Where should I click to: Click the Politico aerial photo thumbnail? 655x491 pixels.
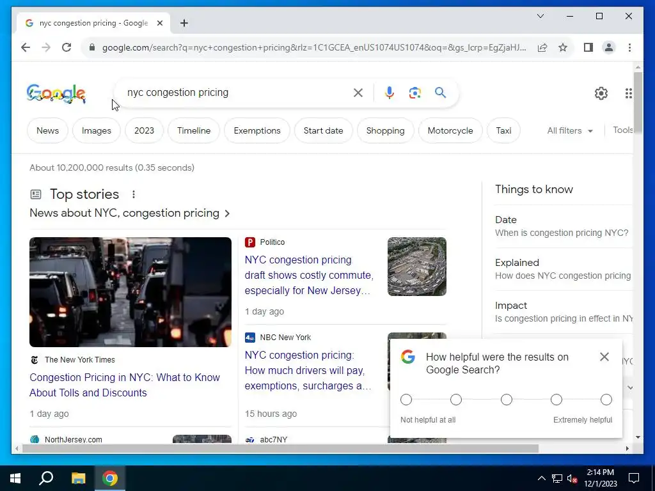(417, 267)
